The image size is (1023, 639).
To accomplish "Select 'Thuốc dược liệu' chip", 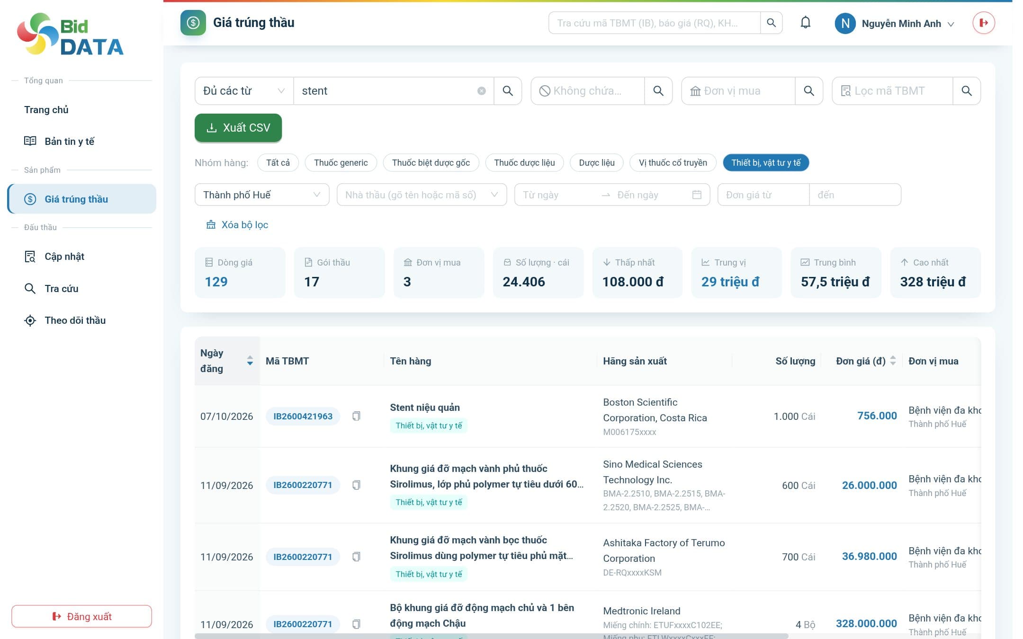I will [x=524, y=163].
